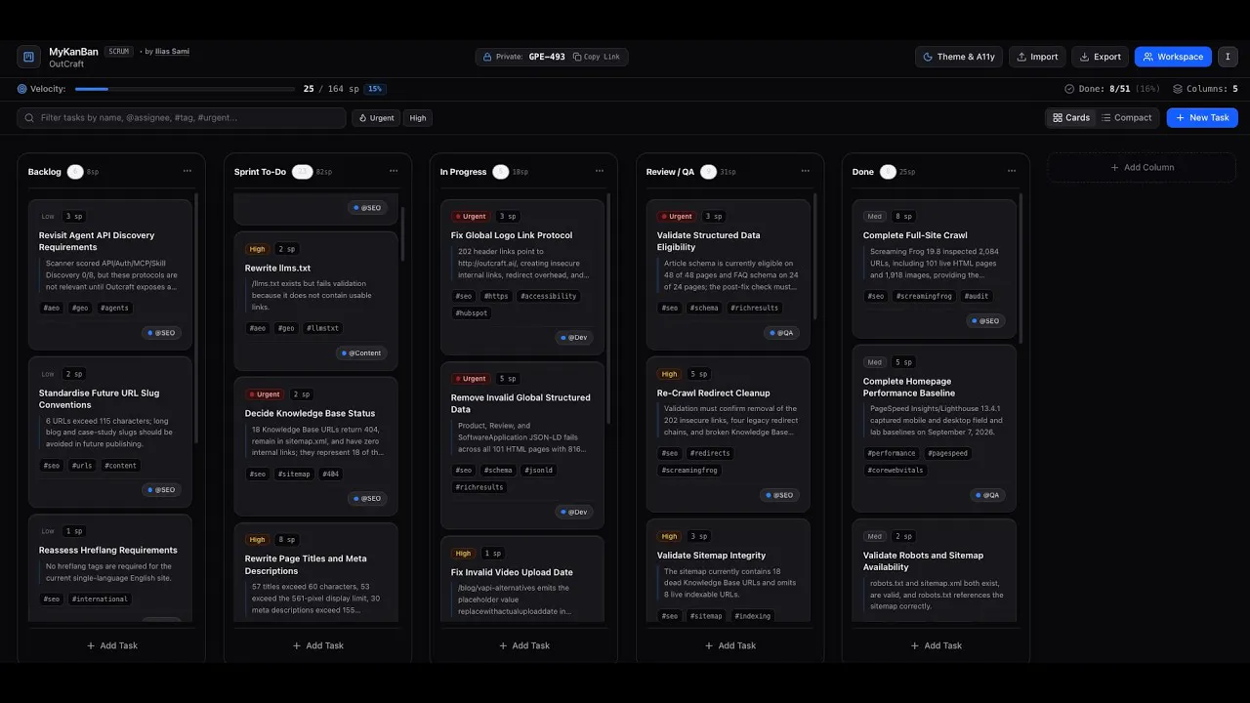Click the #llmstxt tag
This screenshot has width=1250, height=703.
click(x=322, y=328)
